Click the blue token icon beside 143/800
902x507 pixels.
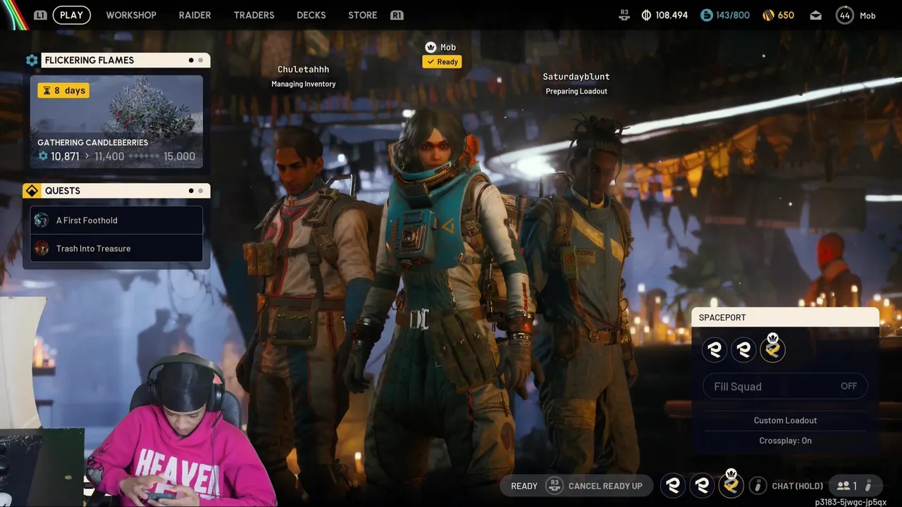(707, 15)
